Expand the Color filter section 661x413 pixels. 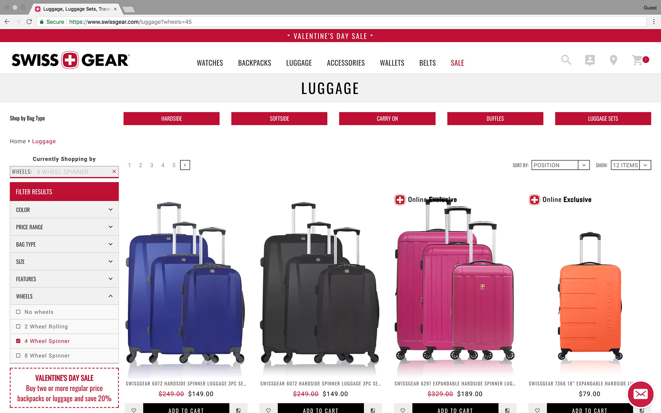pos(64,210)
